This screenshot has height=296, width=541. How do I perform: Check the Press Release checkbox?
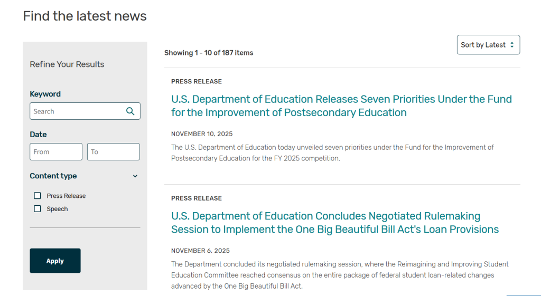[38, 196]
